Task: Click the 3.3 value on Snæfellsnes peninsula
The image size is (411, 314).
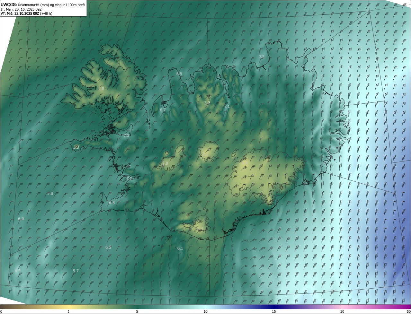Action: click(76, 147)
